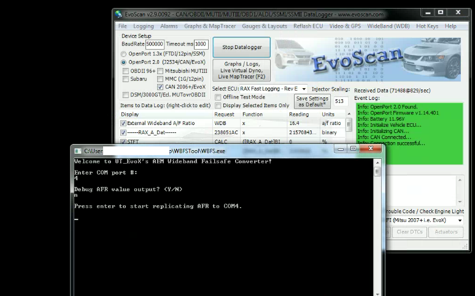
Task: Click the Actuators button
Action: coord(446,232)
